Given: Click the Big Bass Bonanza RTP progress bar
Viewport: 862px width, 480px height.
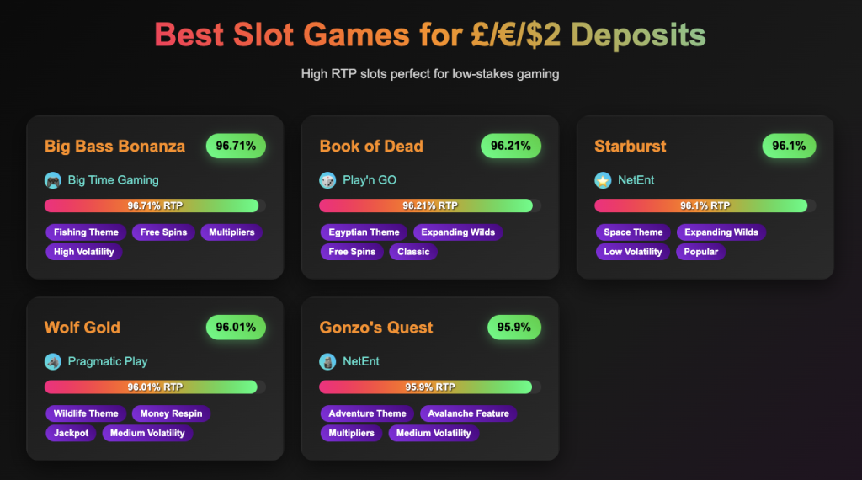Looking at the screenshot, I should [152, 205].
